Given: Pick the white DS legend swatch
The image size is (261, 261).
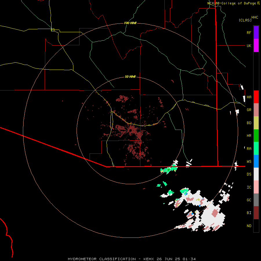Looking at the screenshot, I should [x=256, y=174].
